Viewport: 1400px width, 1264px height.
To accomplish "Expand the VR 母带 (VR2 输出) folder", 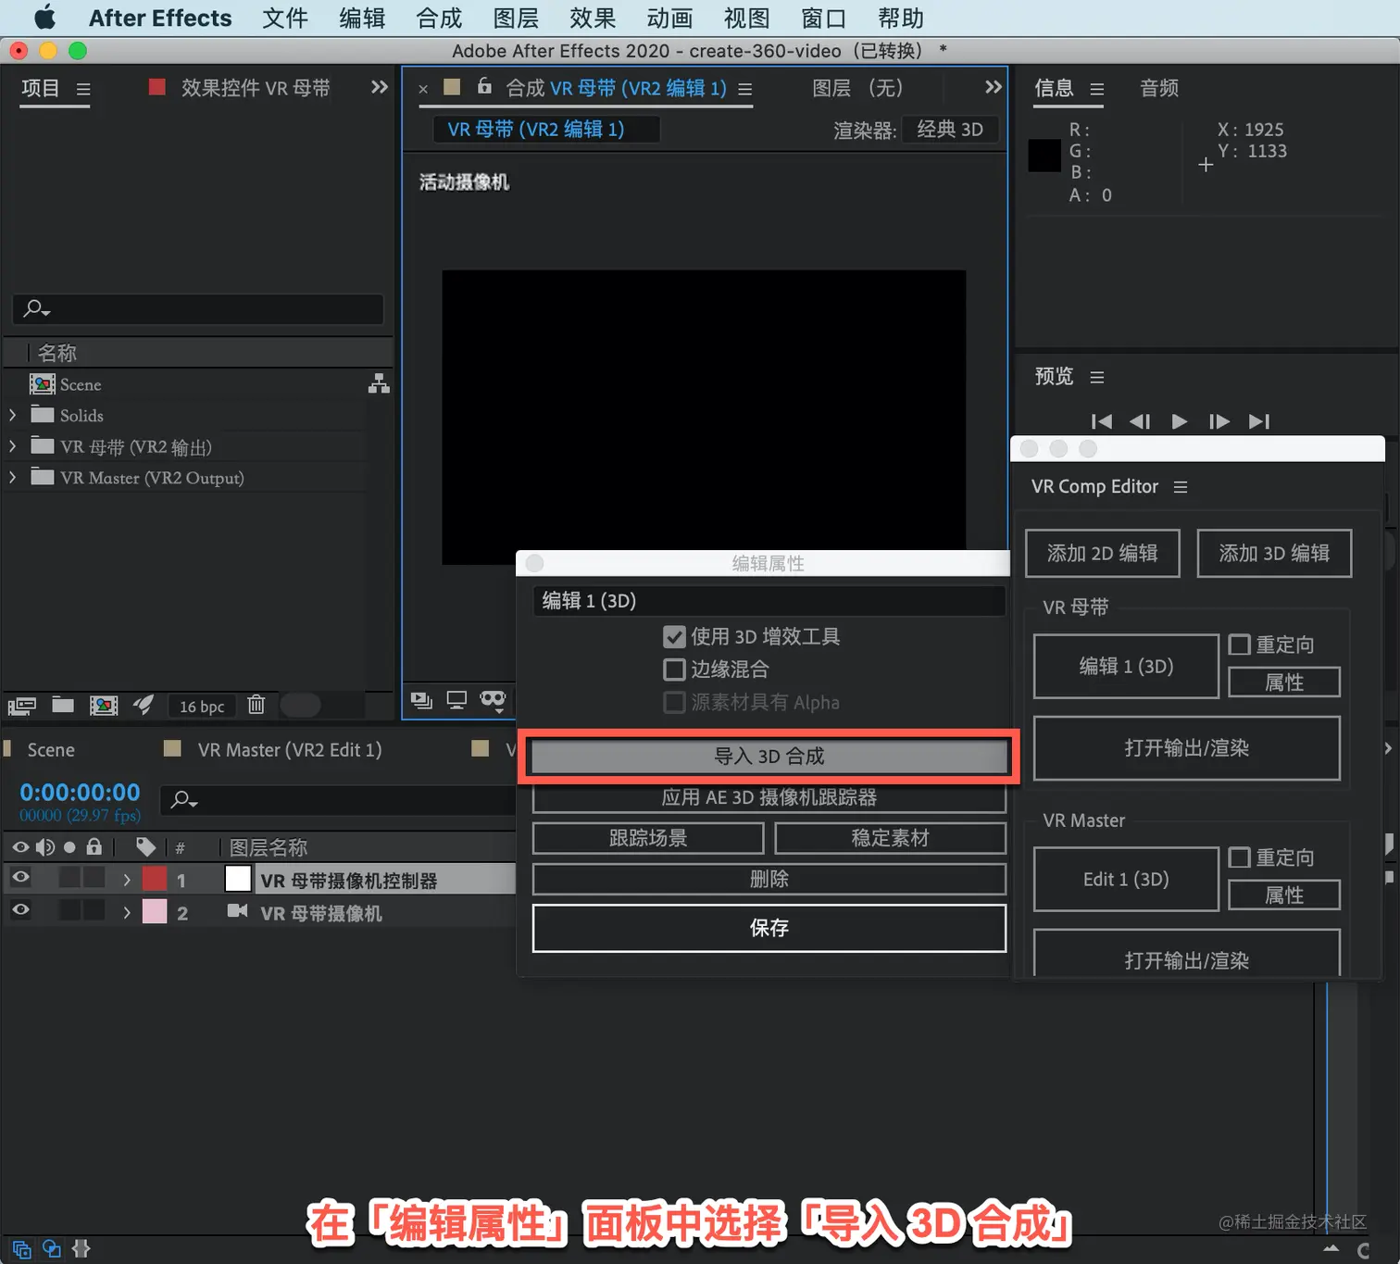I will click(x=13, y=446).
